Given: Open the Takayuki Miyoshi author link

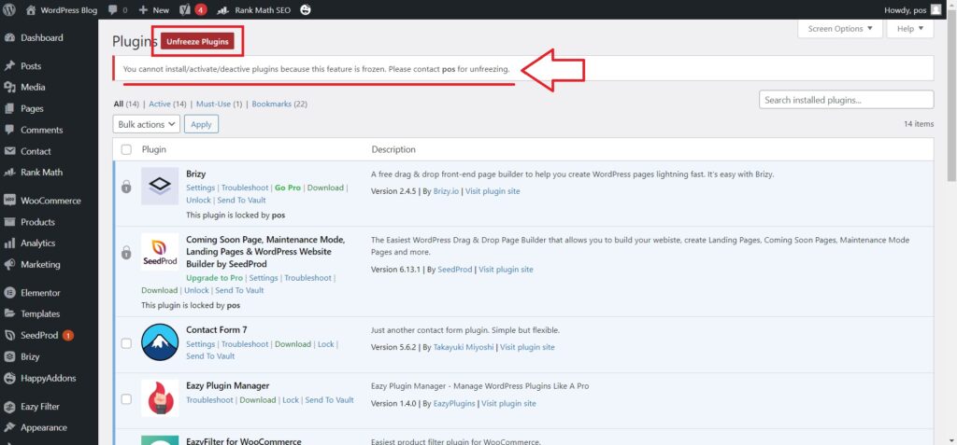Looking at the screenshot, I should pyautogui.click(x=464, y=347).
